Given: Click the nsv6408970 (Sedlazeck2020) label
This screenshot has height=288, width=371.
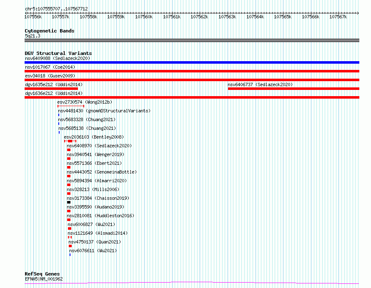Looking at the screenshot, I should click(99, 146).
